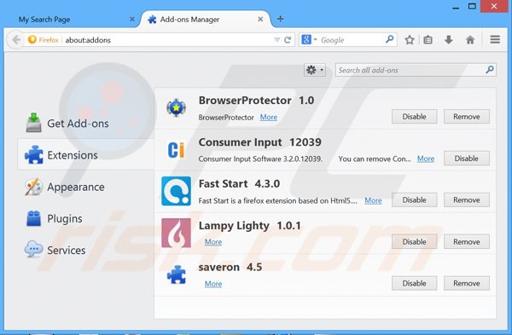Remove the BrowserProtector extension
Viewport: 512px width, 335px height.
tap(467, 117)
